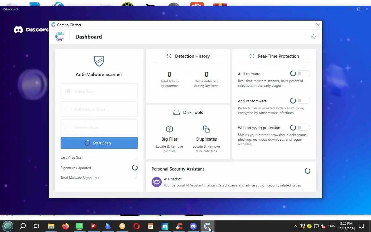Open the network tray icon

pyautogui.click(x=316, y=226)
